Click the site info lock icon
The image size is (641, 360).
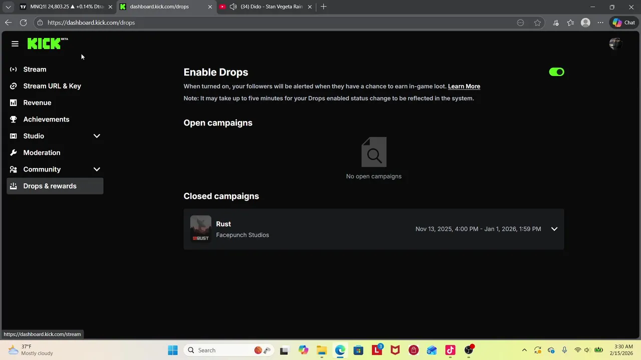coord(40,22)
